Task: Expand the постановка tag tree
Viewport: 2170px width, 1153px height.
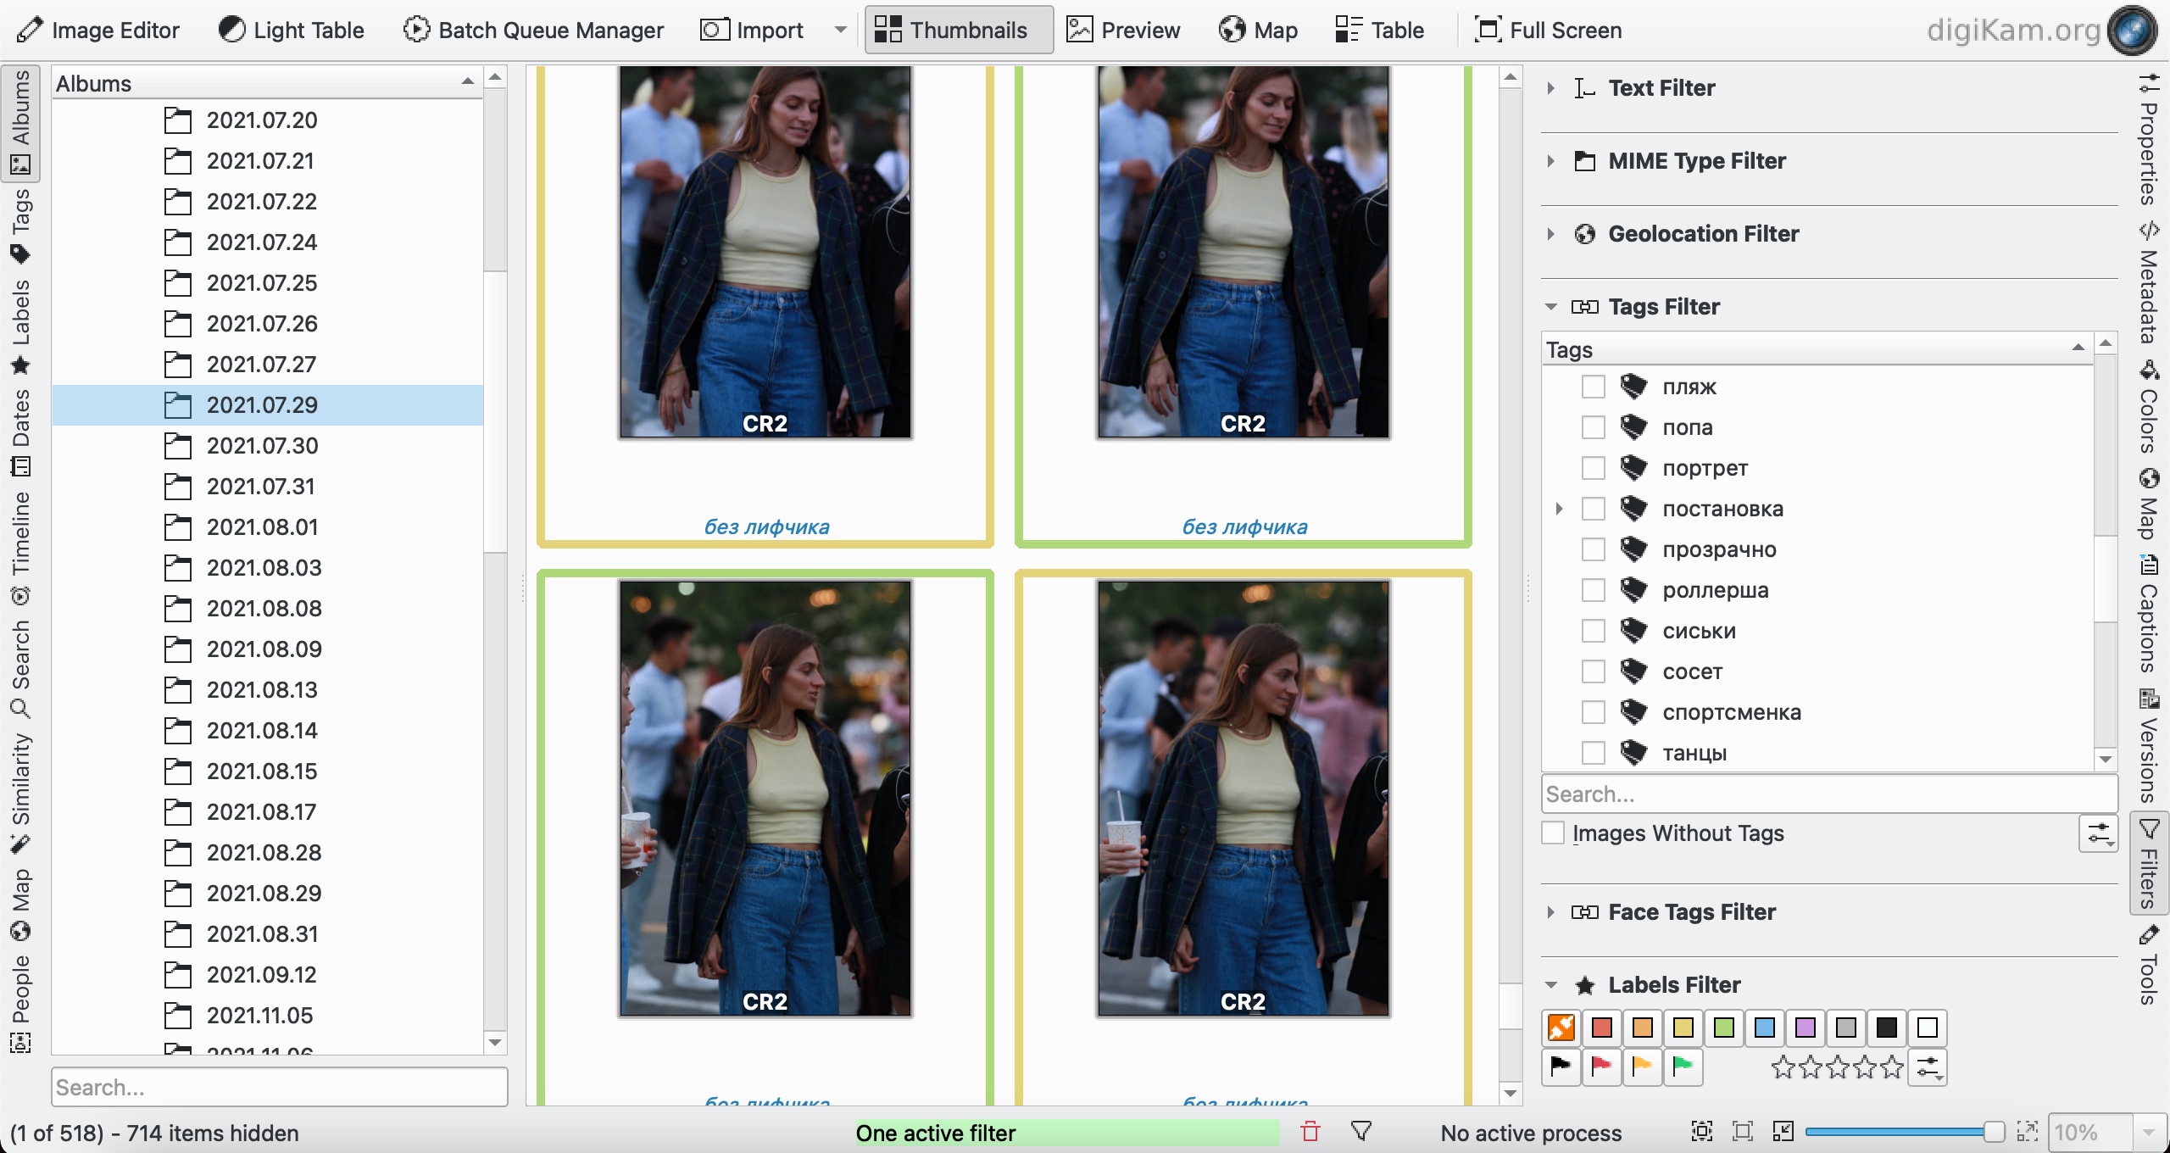Action: coord(1559,509)
